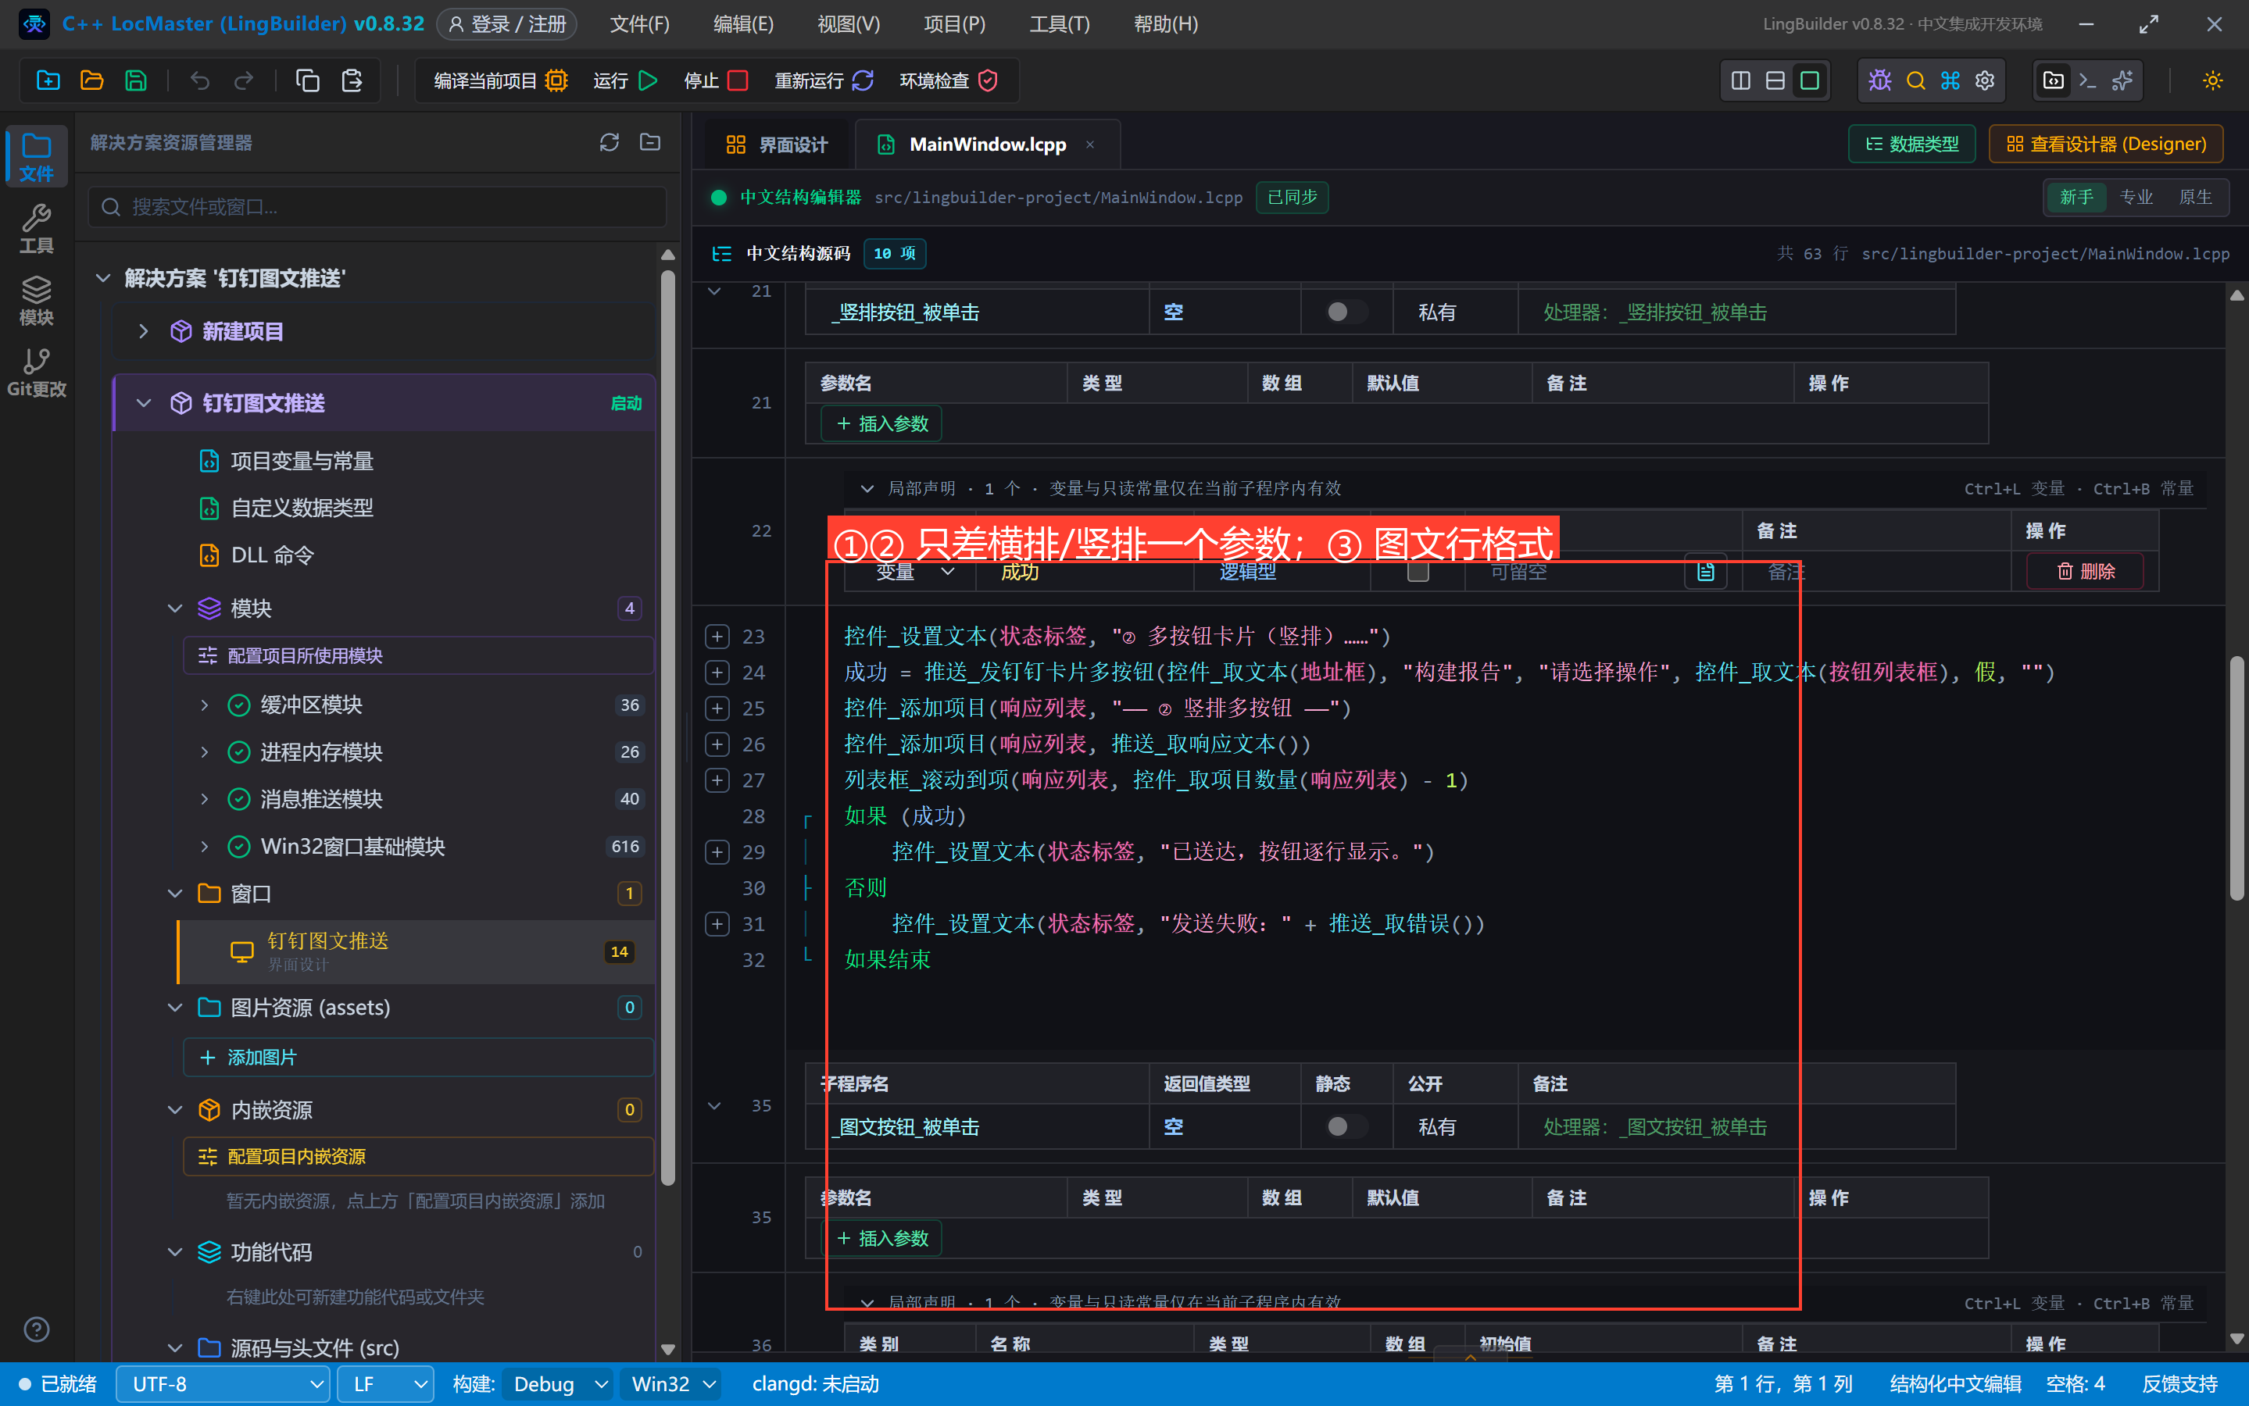
Task: Open the Modules sidebar panel
Action: (36, 301)
